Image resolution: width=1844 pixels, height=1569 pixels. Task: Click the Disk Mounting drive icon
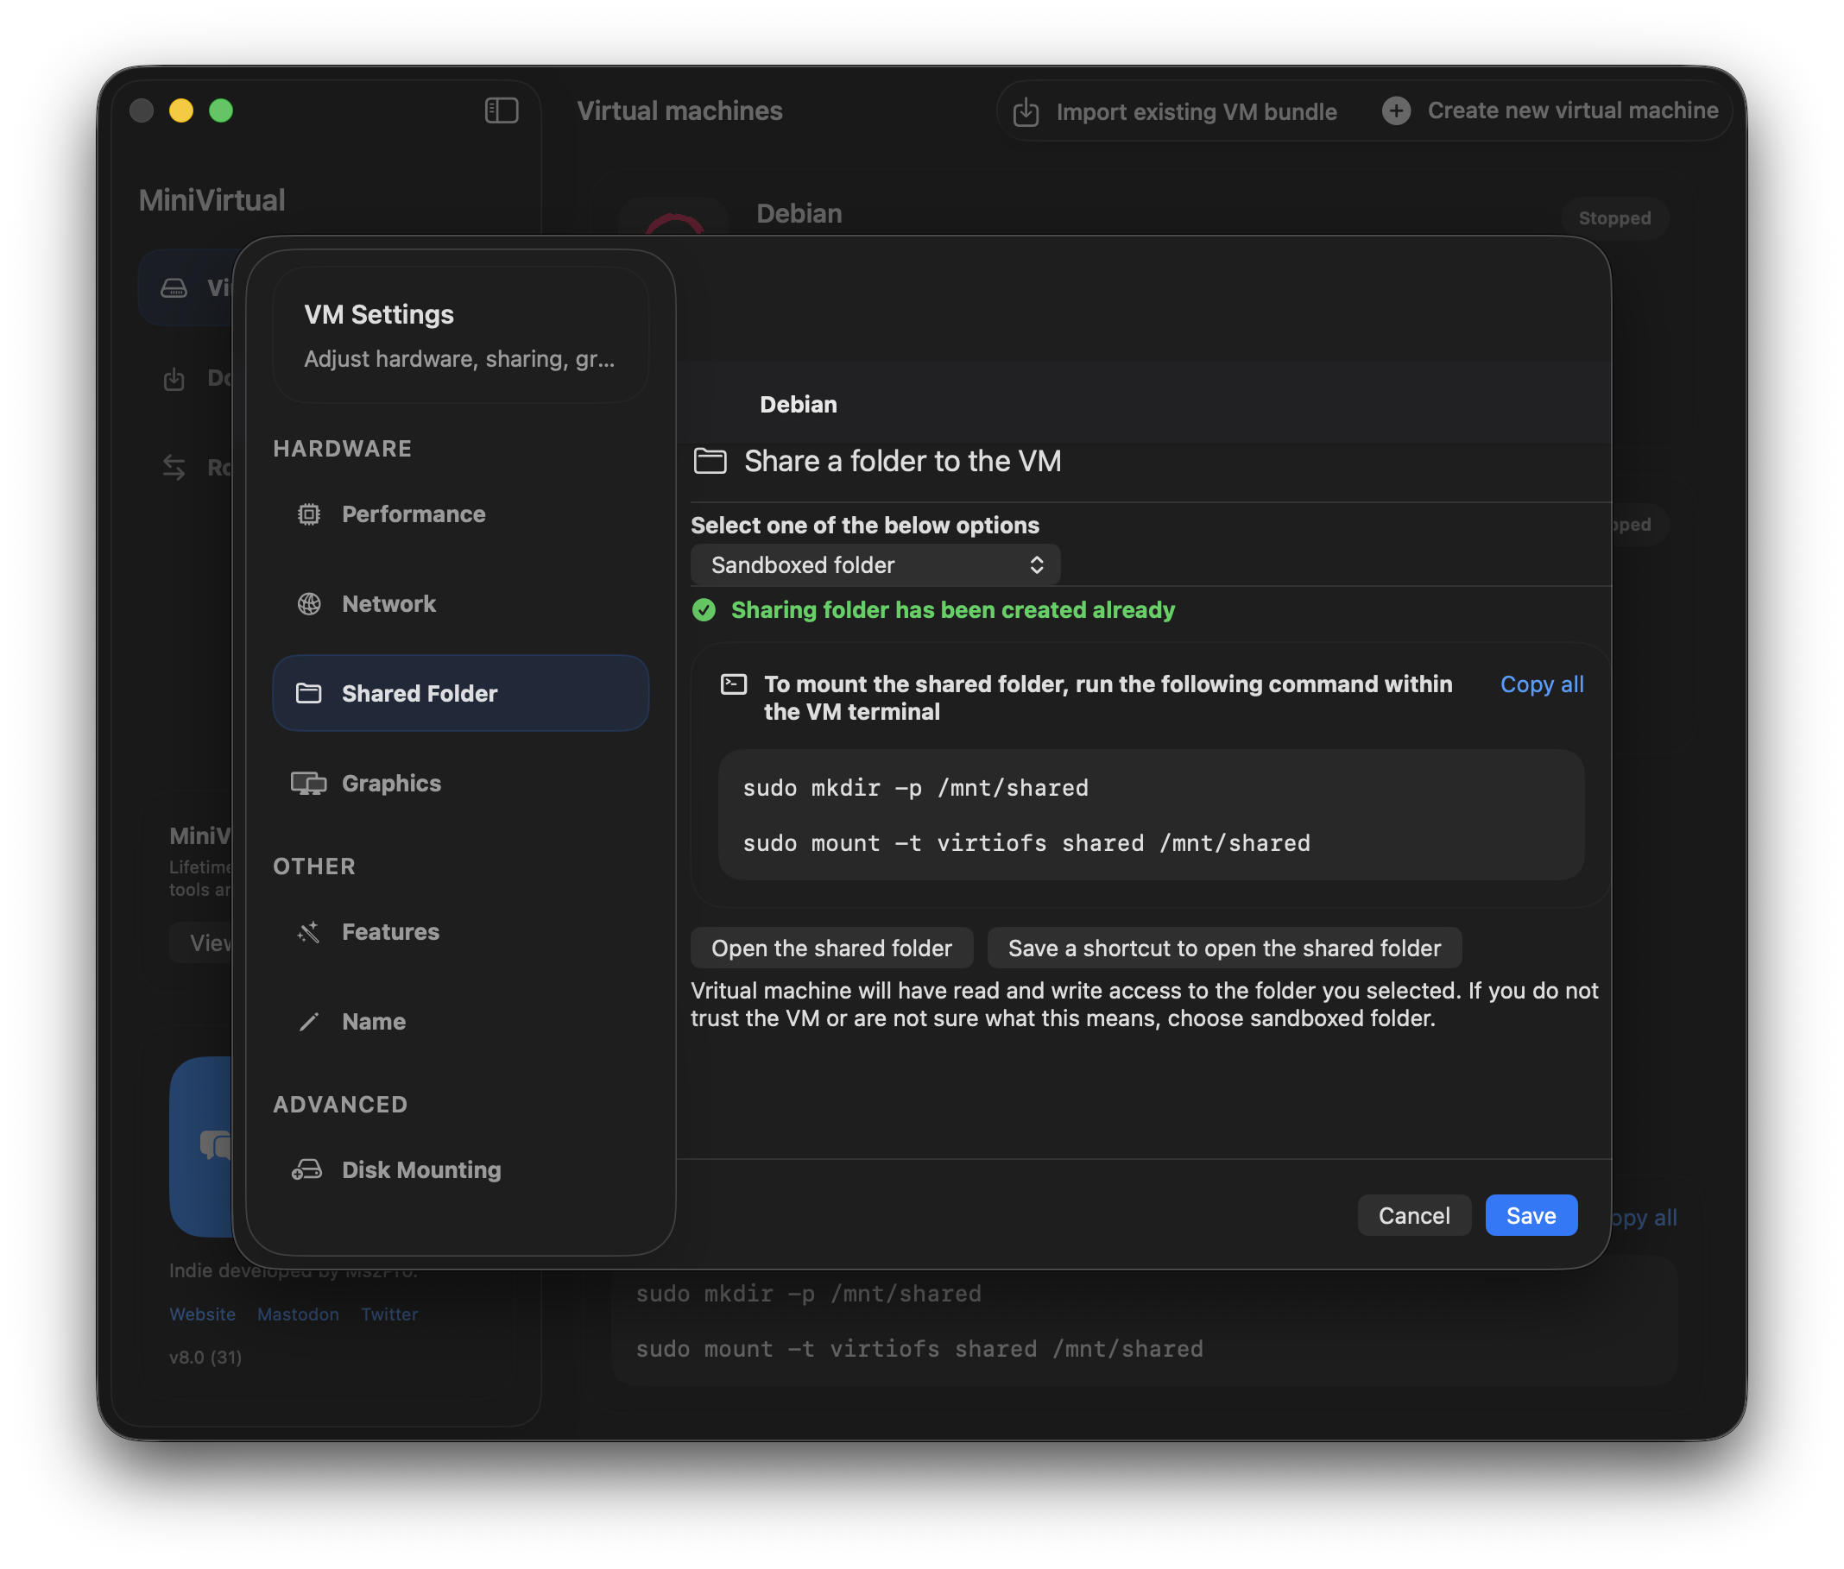(306, 1169)
